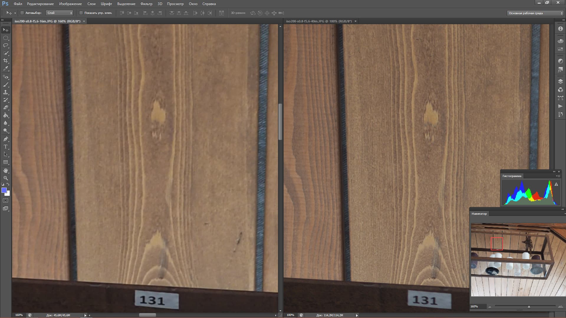Viewport: 566px width, 318px height.
Task: Select the Crop tool
Action: pos(6,61)
